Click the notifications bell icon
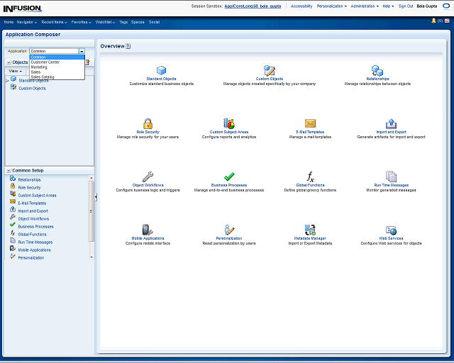 point(433,21)
